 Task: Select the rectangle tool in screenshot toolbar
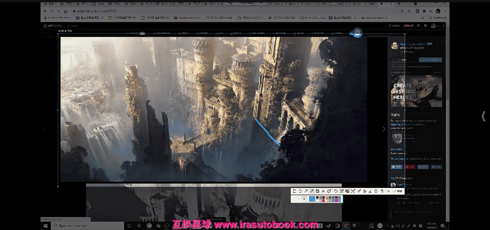(294, 191)
